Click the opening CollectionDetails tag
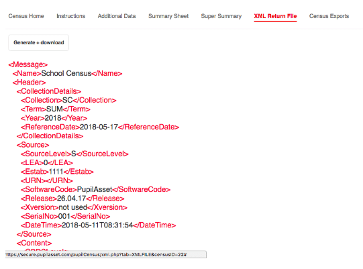This screenshot has width=363, height=269. click(x=49, y=91)
